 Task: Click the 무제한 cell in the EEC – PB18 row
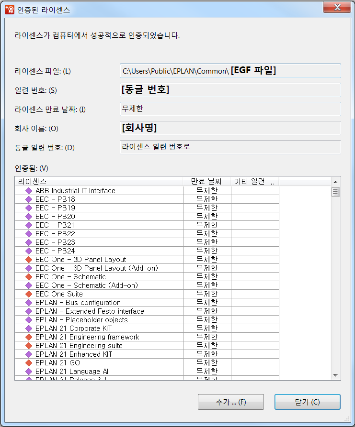point(207,199)
